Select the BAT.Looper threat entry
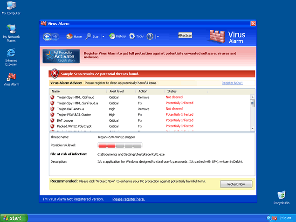The width and height of the screenshot is (296, 222). [65, 120]
